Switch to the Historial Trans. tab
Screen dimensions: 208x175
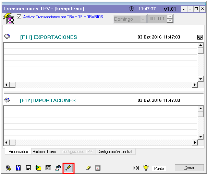click(x=44, y=152)
